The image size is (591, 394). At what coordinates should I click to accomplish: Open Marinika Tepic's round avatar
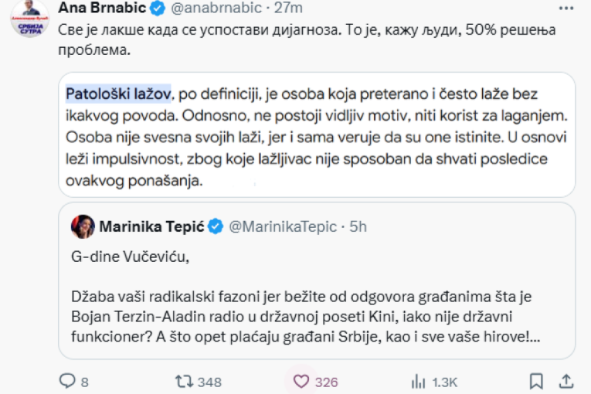(83, 226)
